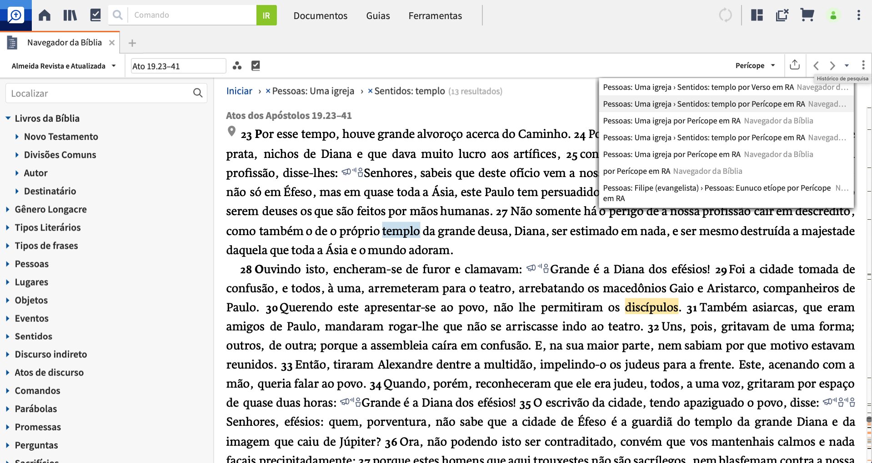Expand the Lugares facet

coord(8,282)
